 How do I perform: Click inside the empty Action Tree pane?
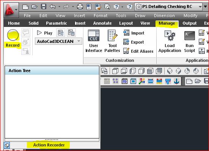tap(52, 106)
